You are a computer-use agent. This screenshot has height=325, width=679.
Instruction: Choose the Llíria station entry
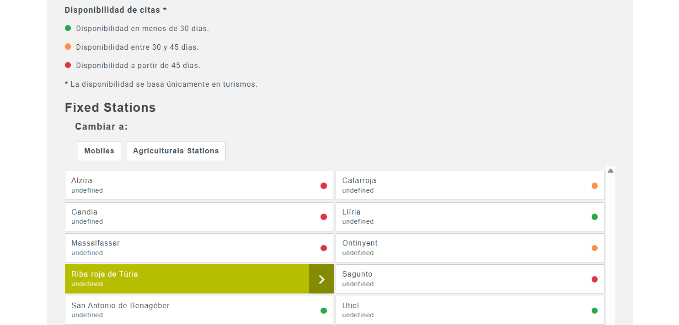(457, 217)
